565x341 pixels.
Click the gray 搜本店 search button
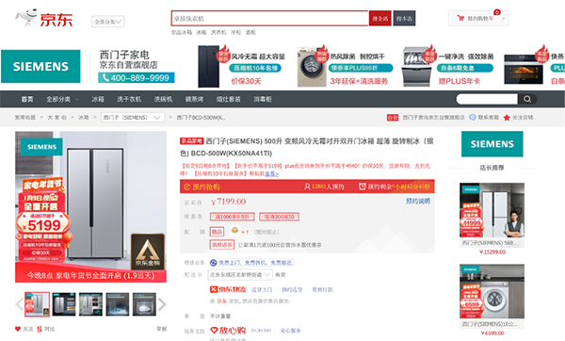coord(404,19)
